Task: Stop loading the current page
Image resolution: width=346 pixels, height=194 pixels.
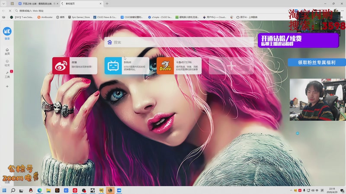Action: point(10,10)
